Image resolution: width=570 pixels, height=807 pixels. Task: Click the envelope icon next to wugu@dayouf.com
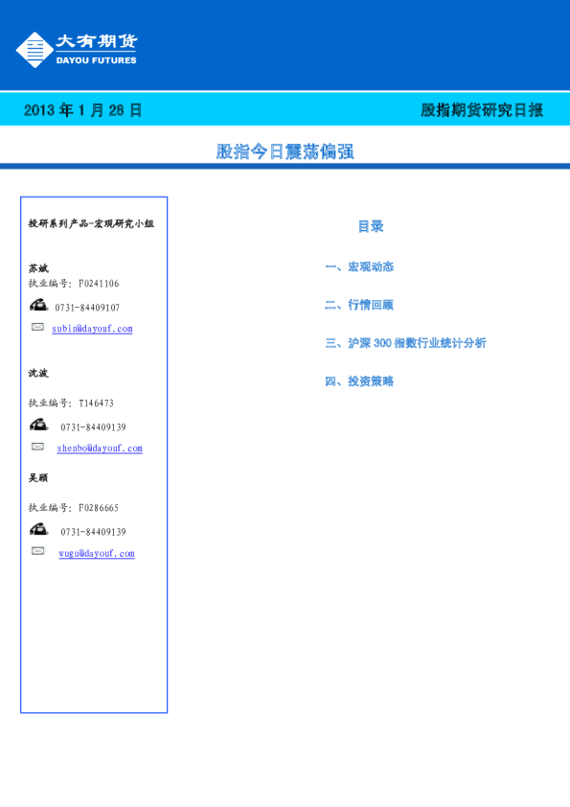click(x=37, y=551)
